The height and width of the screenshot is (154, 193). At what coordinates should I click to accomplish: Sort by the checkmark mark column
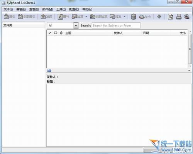(x=49, y=33)
